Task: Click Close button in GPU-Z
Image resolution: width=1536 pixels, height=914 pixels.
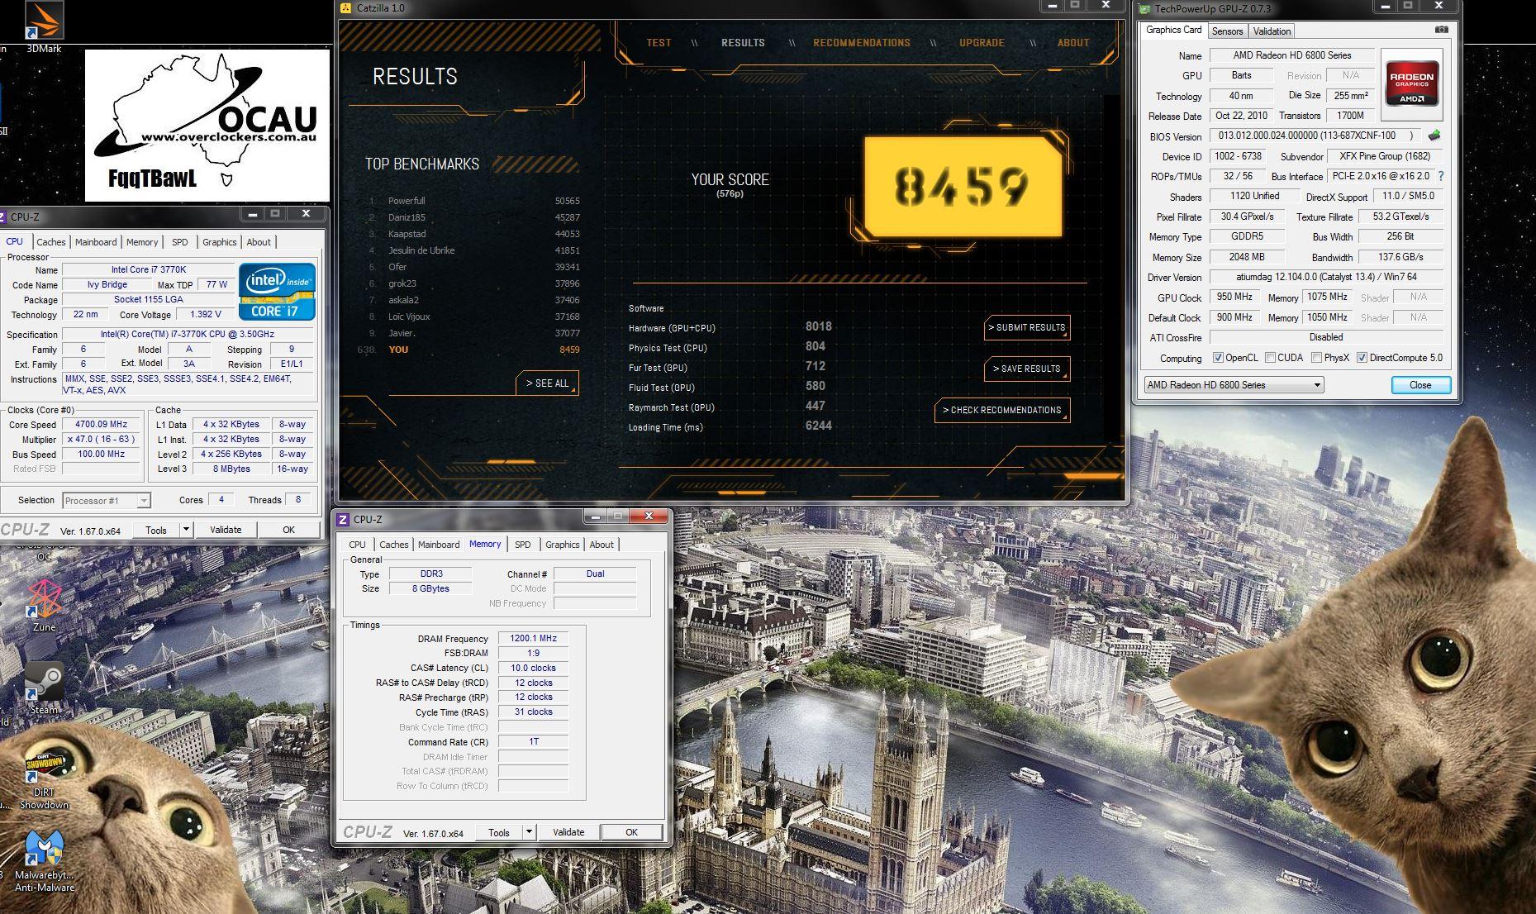Action: point(1420,385)
